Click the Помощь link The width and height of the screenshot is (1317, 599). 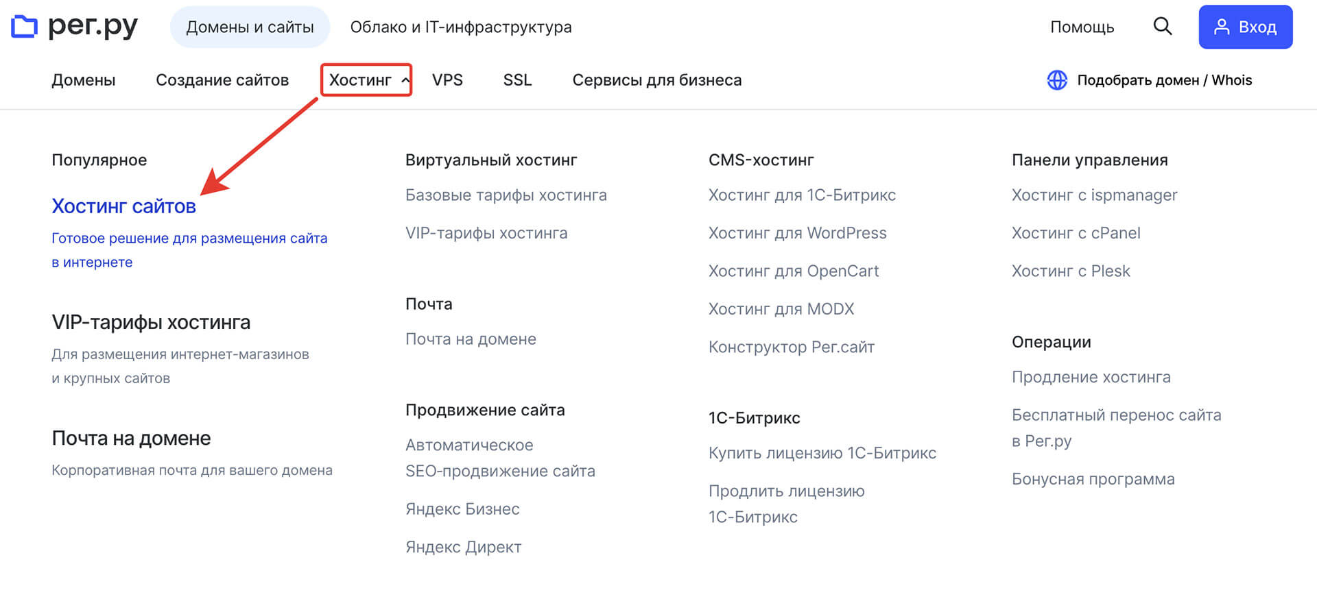[1082, 27]
